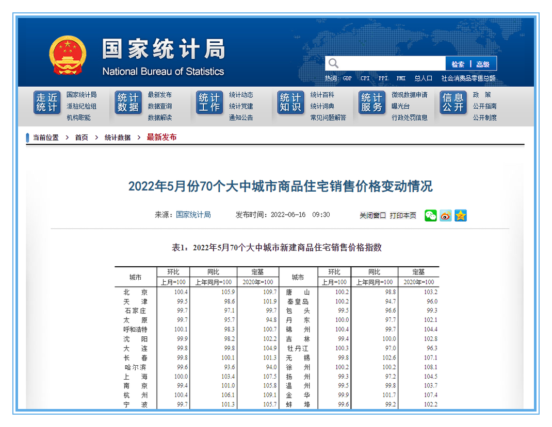Viewport: 552px width, 427px height.
Task: Click the 呼和浩特 row city name
Action: [x=136, y=330]
